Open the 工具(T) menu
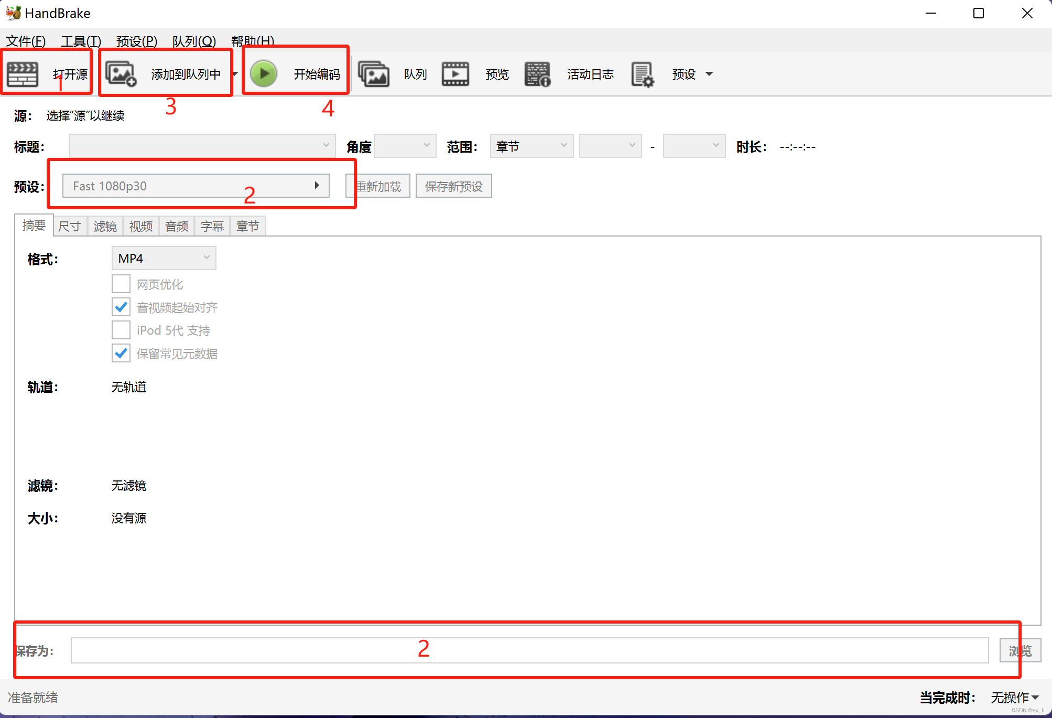Screen dimensions: 1052x718 (81, 41)
